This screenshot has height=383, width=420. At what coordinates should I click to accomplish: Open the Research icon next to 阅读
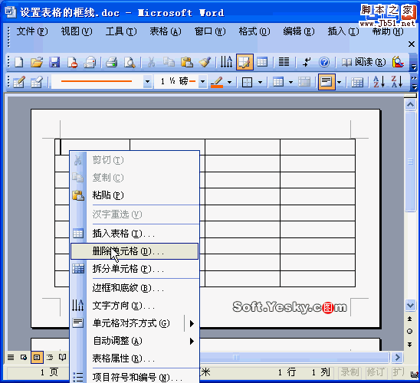coord(398,62)
